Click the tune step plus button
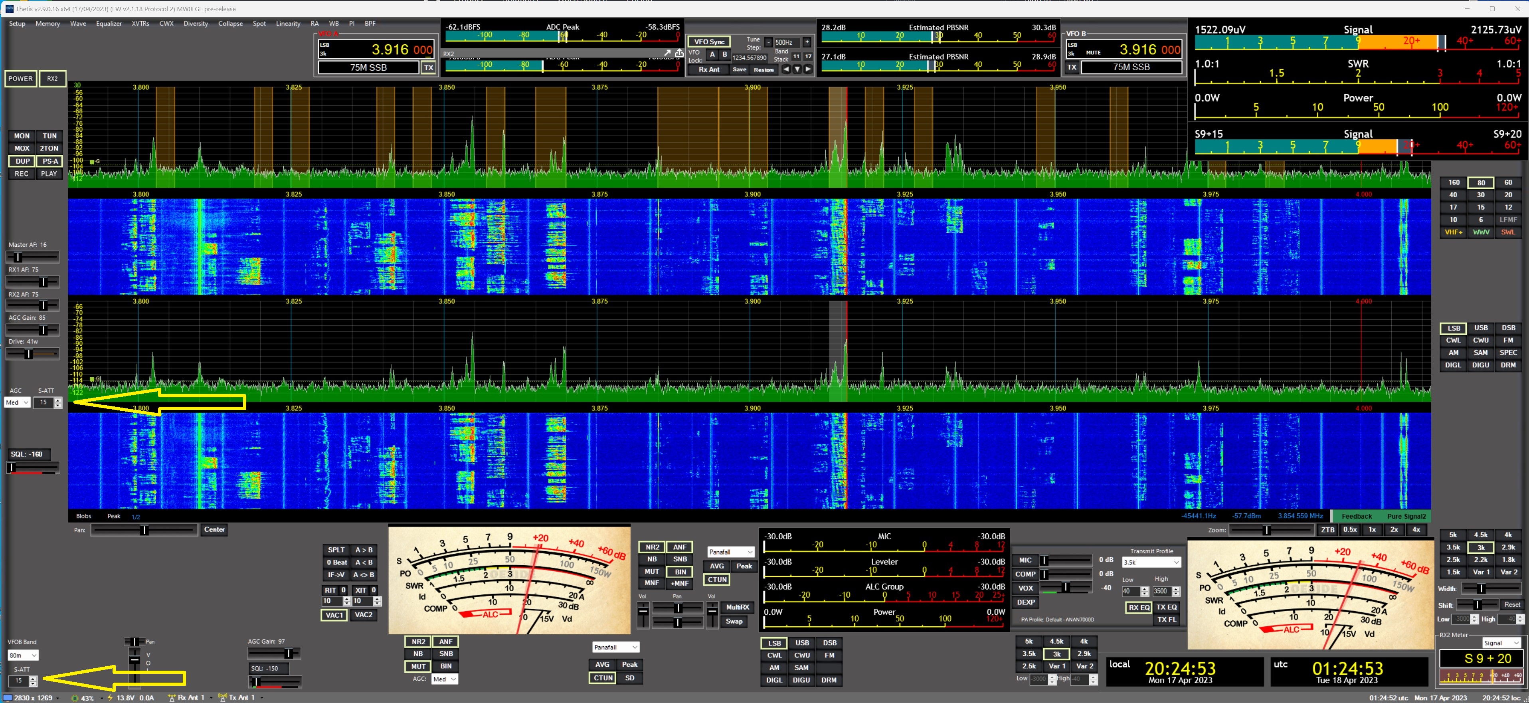 [807, 42]
